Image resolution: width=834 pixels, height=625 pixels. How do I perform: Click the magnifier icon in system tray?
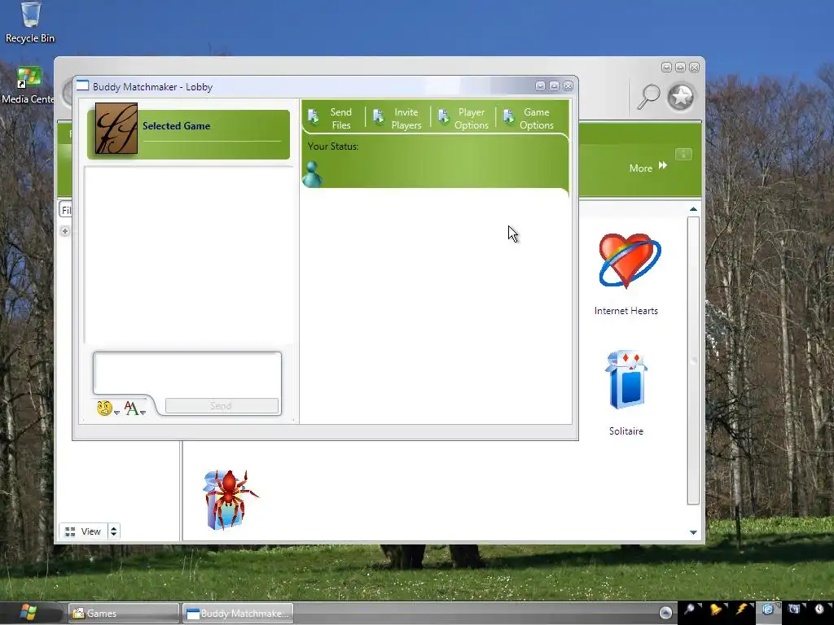click(x=690, y=609)
